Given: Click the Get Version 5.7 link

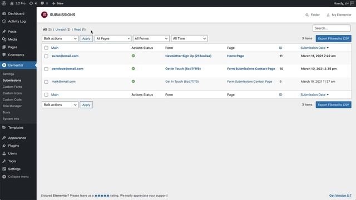Looking at the screenshot, I should pos(340,196).
